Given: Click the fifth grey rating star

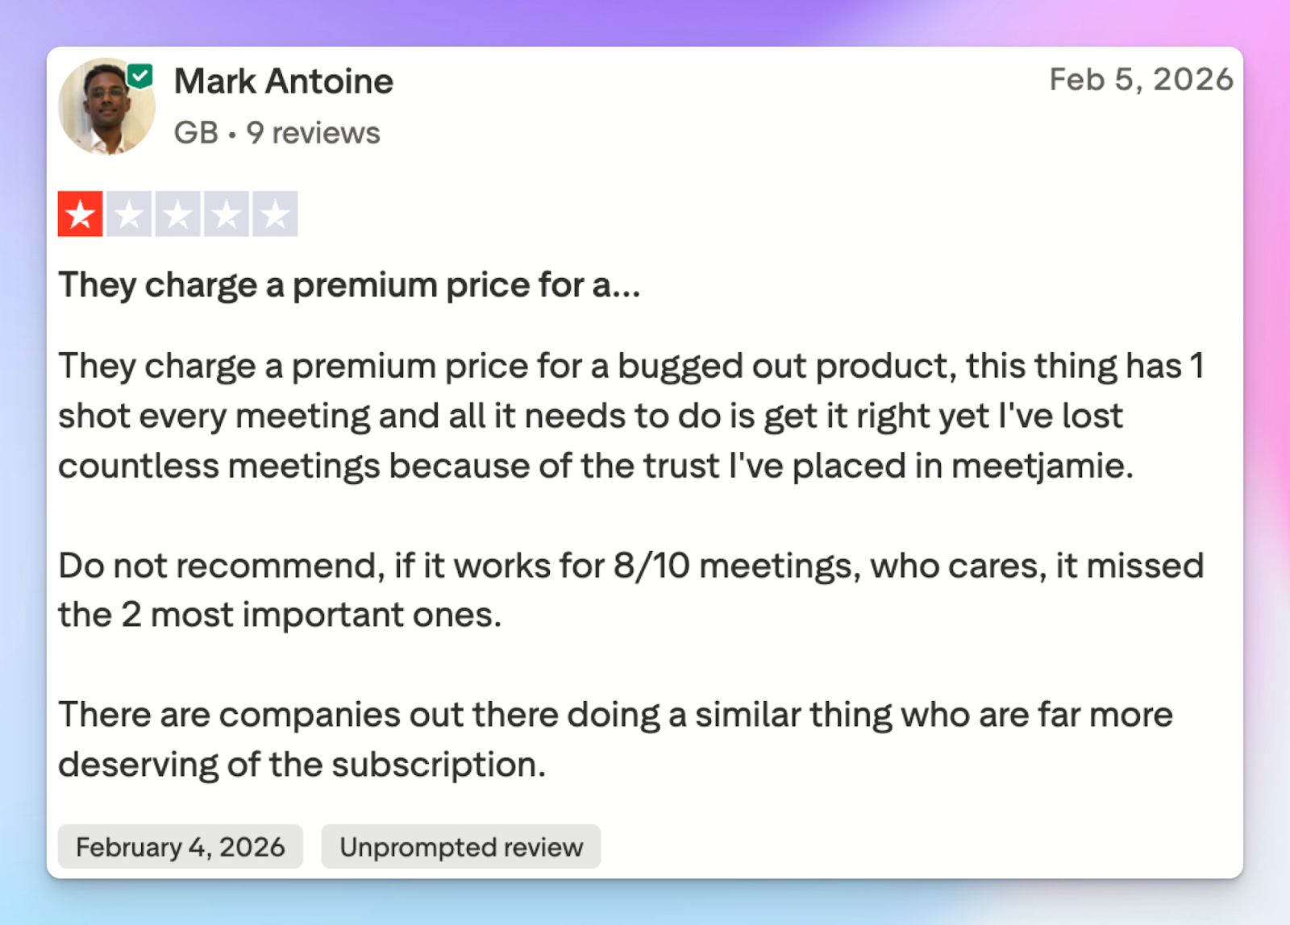Looking at the screenshot, I should pyautogui.click(x=275, y=214).
